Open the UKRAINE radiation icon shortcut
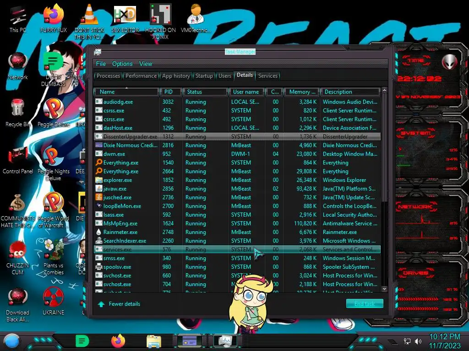 [54, 302]
